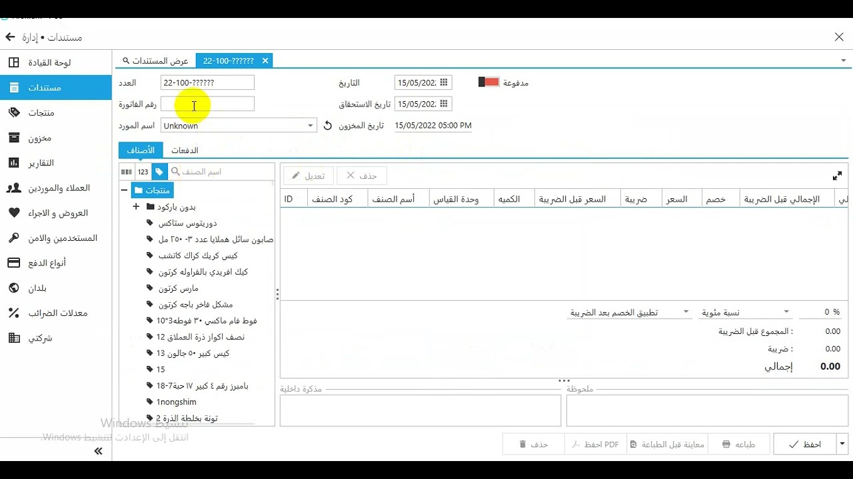Select the منتجات folder in tree
Viewport: 853px width, 479px height.
point(153,190)
